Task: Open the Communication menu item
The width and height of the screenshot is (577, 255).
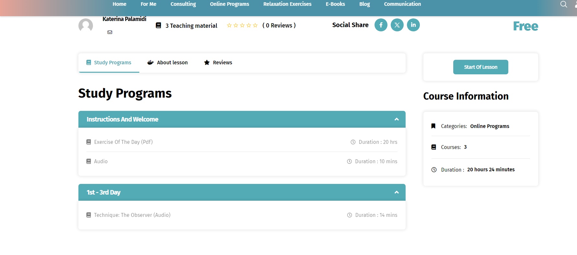Action: tap(402, 4)
